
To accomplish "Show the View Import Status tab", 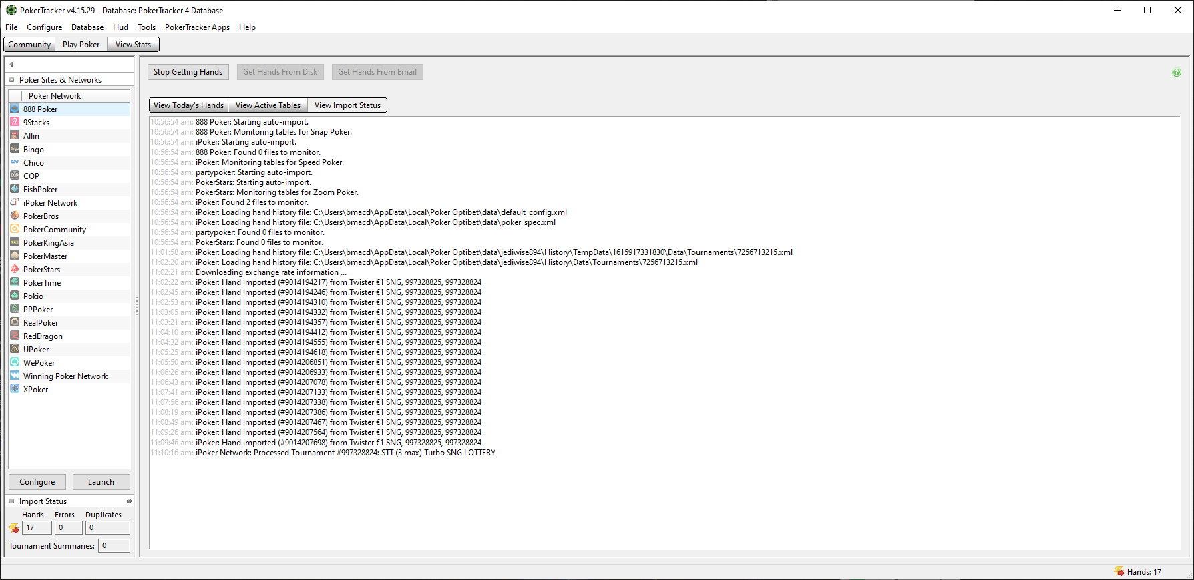I will pos(347,105).
